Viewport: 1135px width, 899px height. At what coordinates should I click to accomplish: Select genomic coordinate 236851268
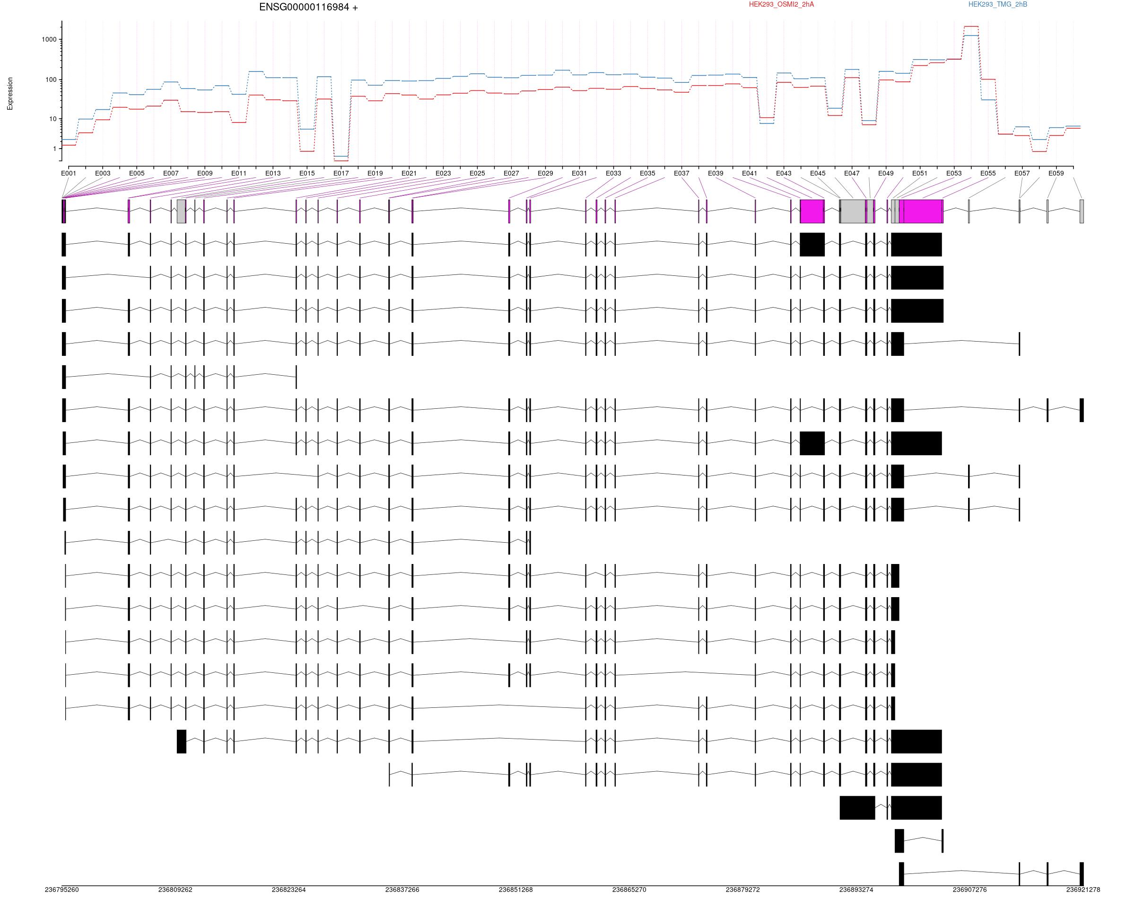[516, 890]
